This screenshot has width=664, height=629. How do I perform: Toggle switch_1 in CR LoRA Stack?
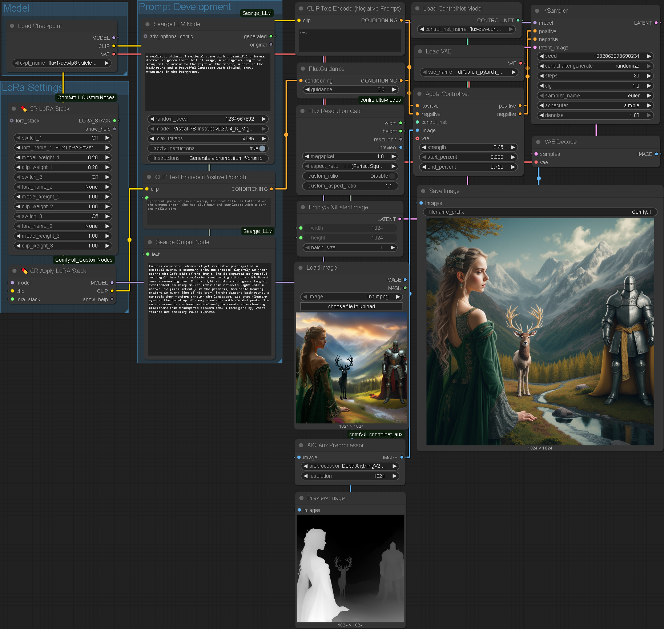(x=63, y=138)
